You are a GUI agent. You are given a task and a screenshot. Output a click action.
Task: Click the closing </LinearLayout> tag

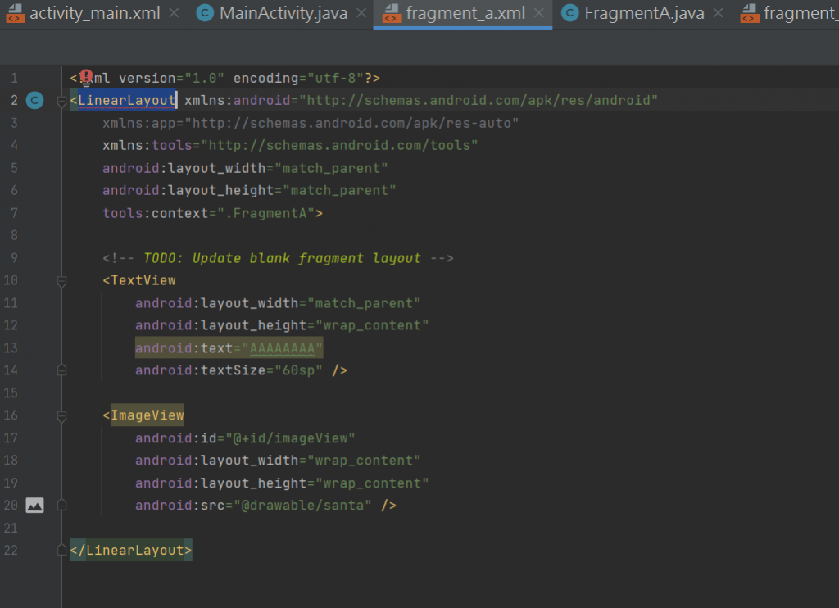pos(130,550)
